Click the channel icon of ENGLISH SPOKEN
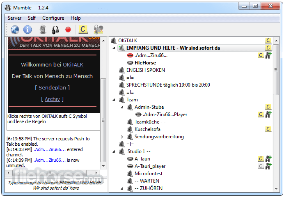The width and height of the screenshot is (284, 197). point(122,70)
